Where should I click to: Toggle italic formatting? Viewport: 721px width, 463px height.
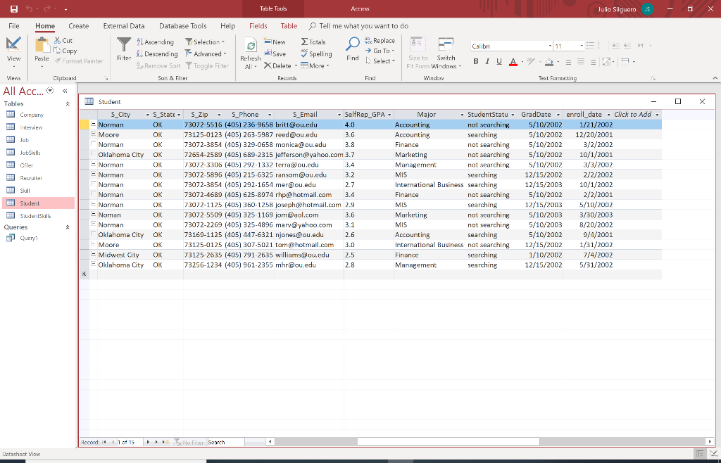tap(488, 62)
